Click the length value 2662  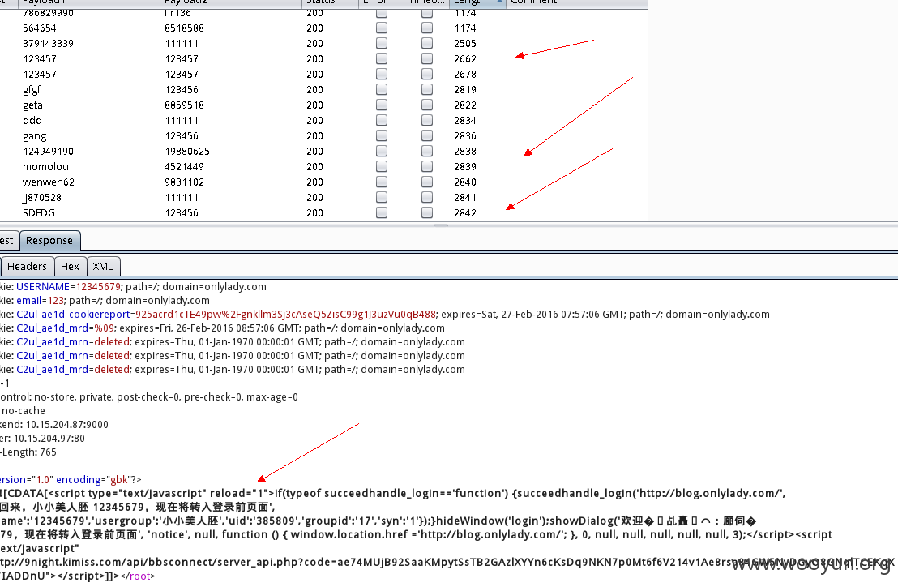(x=465, y=59)
